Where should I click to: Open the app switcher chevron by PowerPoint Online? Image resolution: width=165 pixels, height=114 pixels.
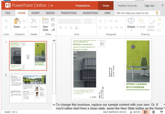click(52, 5)
